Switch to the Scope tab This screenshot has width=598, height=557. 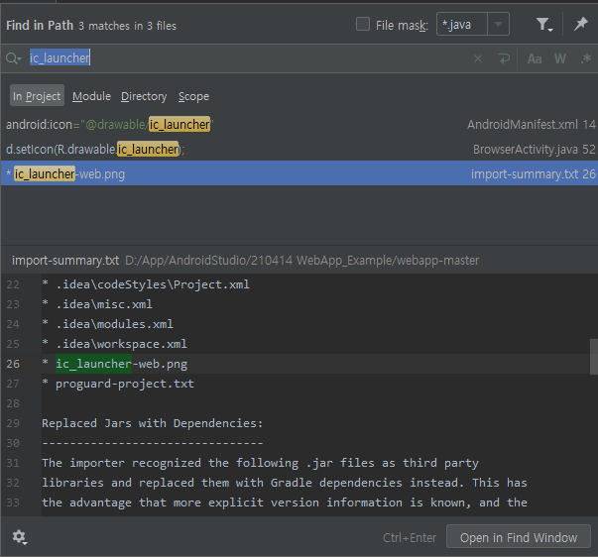click(x=193, y=96)
